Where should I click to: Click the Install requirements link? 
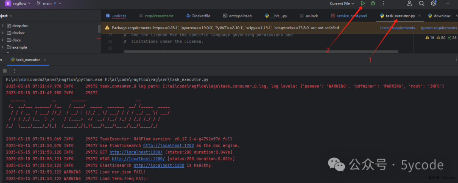(397, 28)
